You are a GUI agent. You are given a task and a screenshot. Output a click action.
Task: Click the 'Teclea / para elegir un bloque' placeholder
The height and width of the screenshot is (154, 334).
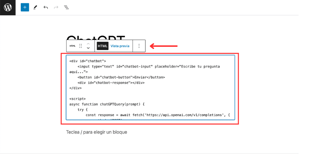pyautogui.click(x=97, y=132)
